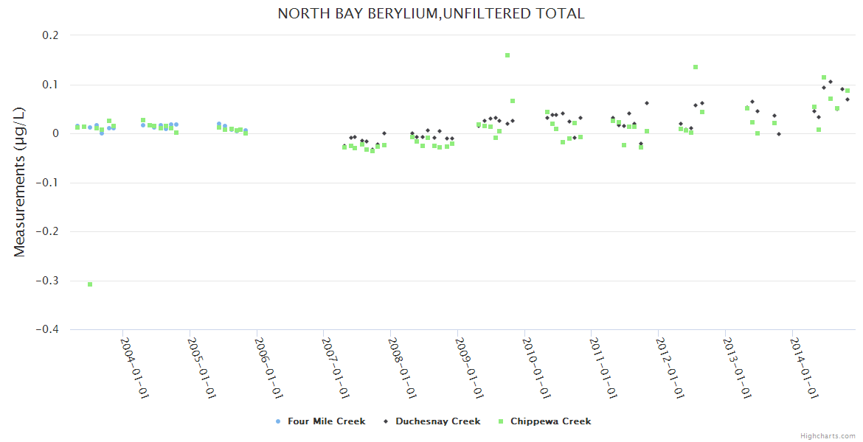The width and height of the screenshot is (863, 442).
Task: Select the green outlier point near -0.3
Action: (x=90, y=284)
